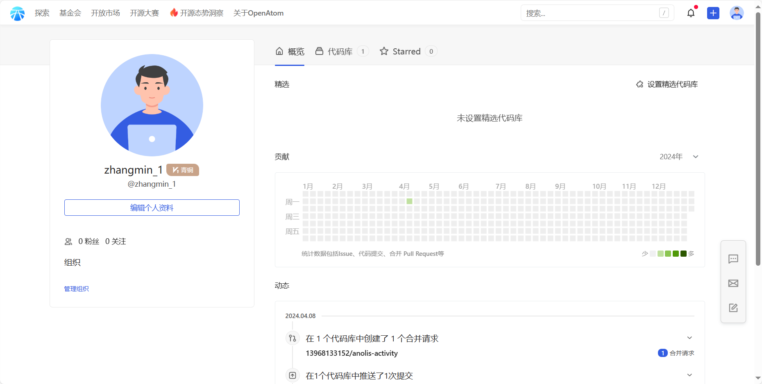Open 开放市场 in the top navigation
This screenshot has height=384, width=762.
[106, 13]
